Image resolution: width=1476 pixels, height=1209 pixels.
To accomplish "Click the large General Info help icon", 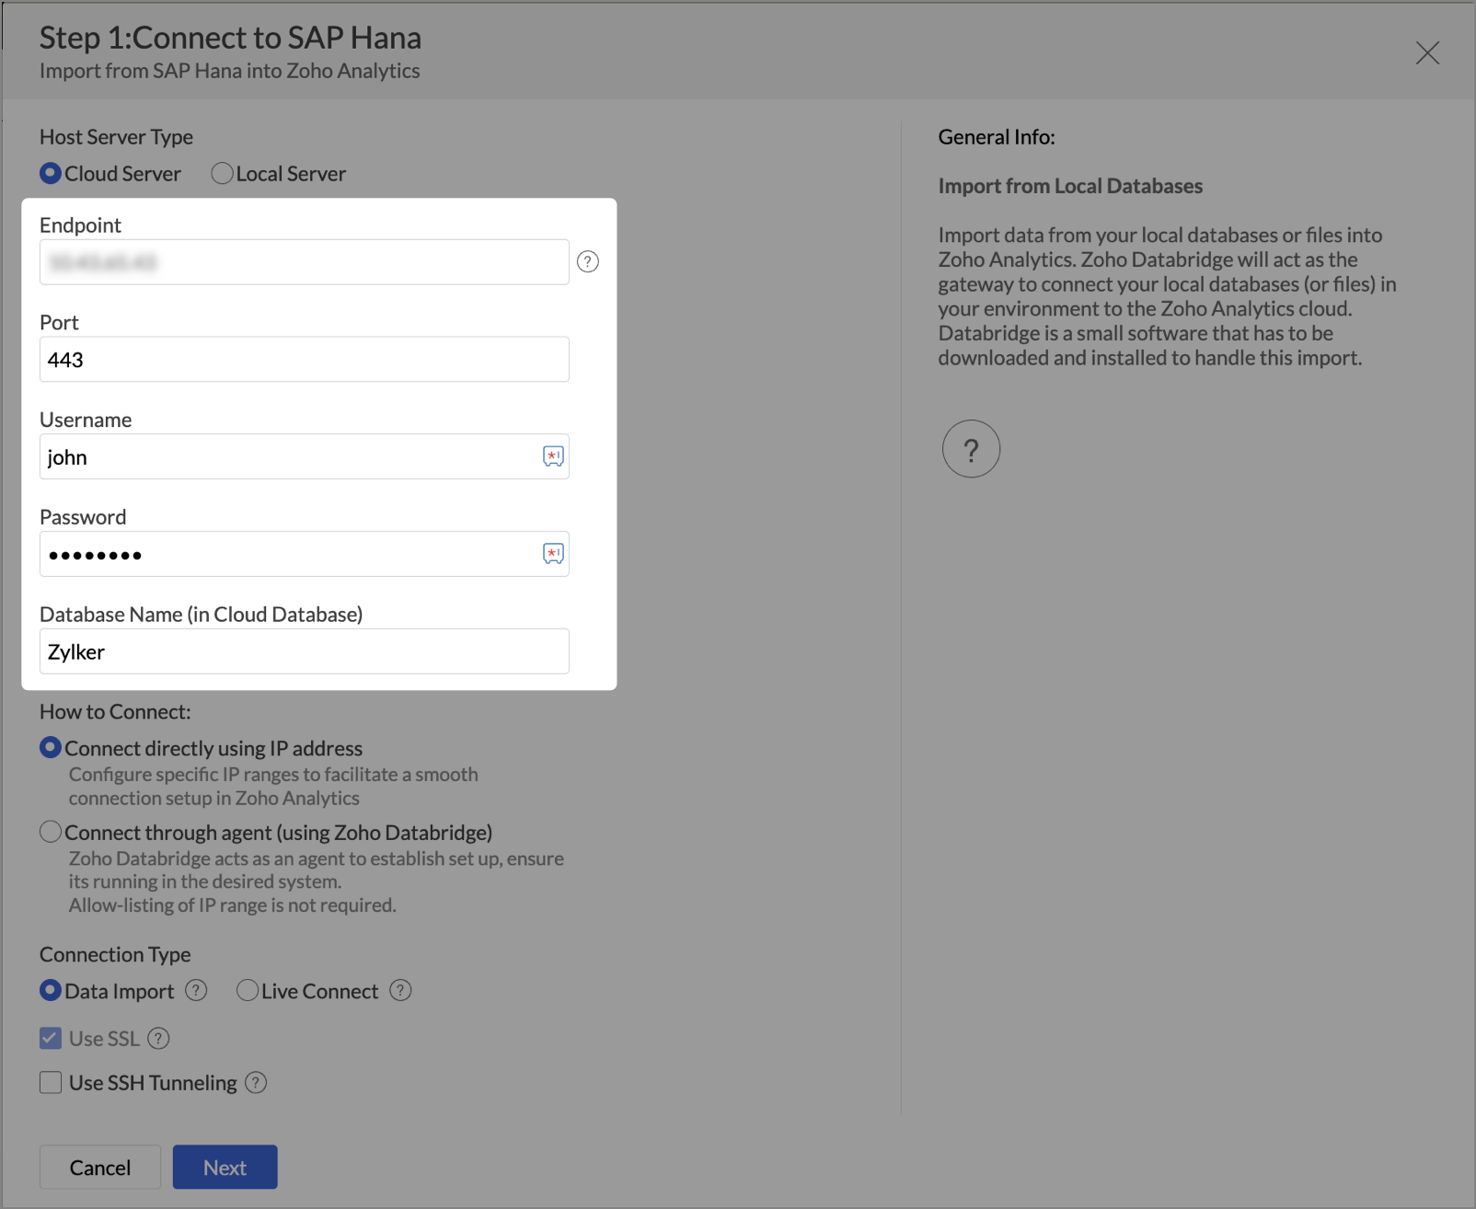I will (x=971, y=449).
